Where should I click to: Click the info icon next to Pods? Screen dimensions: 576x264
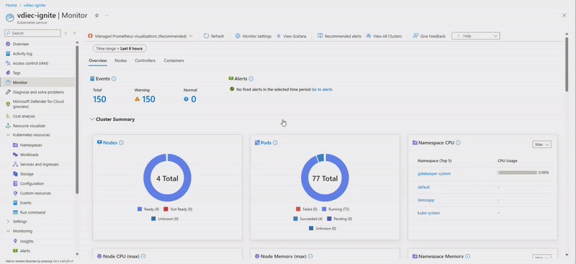[x=275, y=143]
